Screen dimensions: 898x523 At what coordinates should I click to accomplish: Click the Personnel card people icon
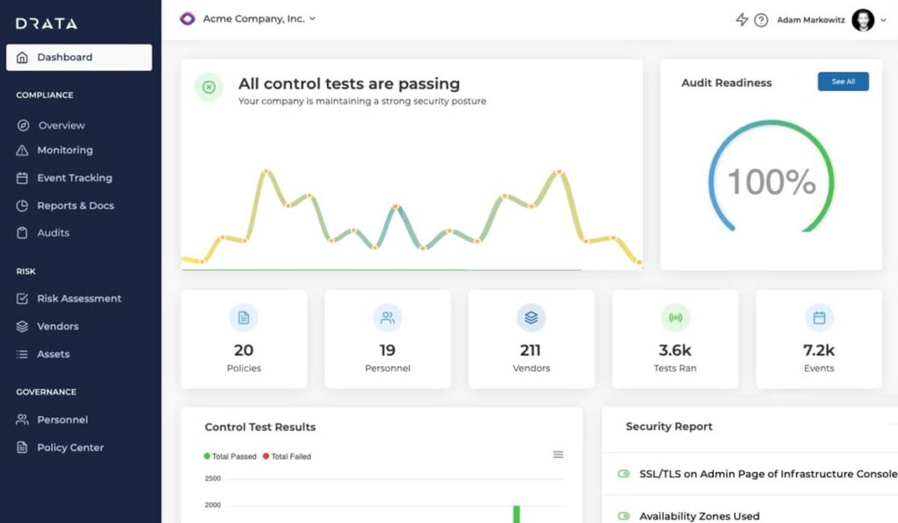coord(388,318)
